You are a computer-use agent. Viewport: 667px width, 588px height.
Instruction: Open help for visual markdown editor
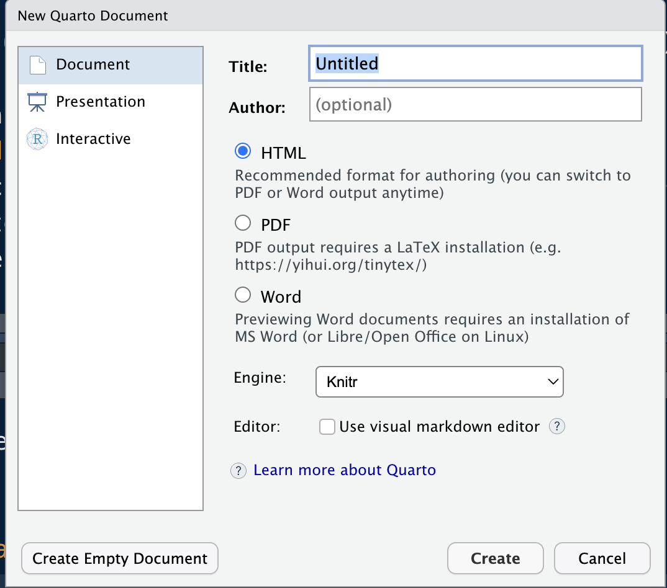point(557,427)
